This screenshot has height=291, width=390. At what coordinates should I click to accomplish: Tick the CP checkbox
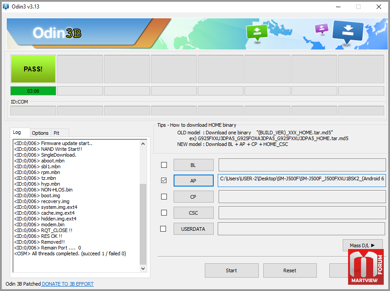coord(164,196)
